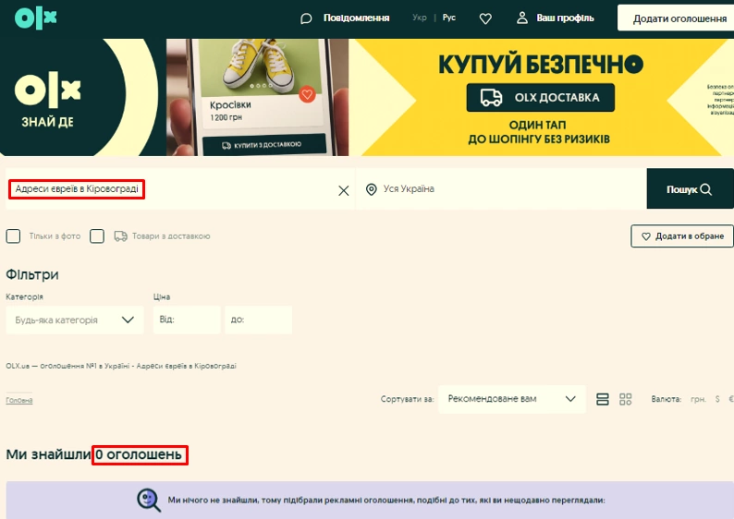Click price до input field
Screen dimensions: 734x519
coord(259,320)
